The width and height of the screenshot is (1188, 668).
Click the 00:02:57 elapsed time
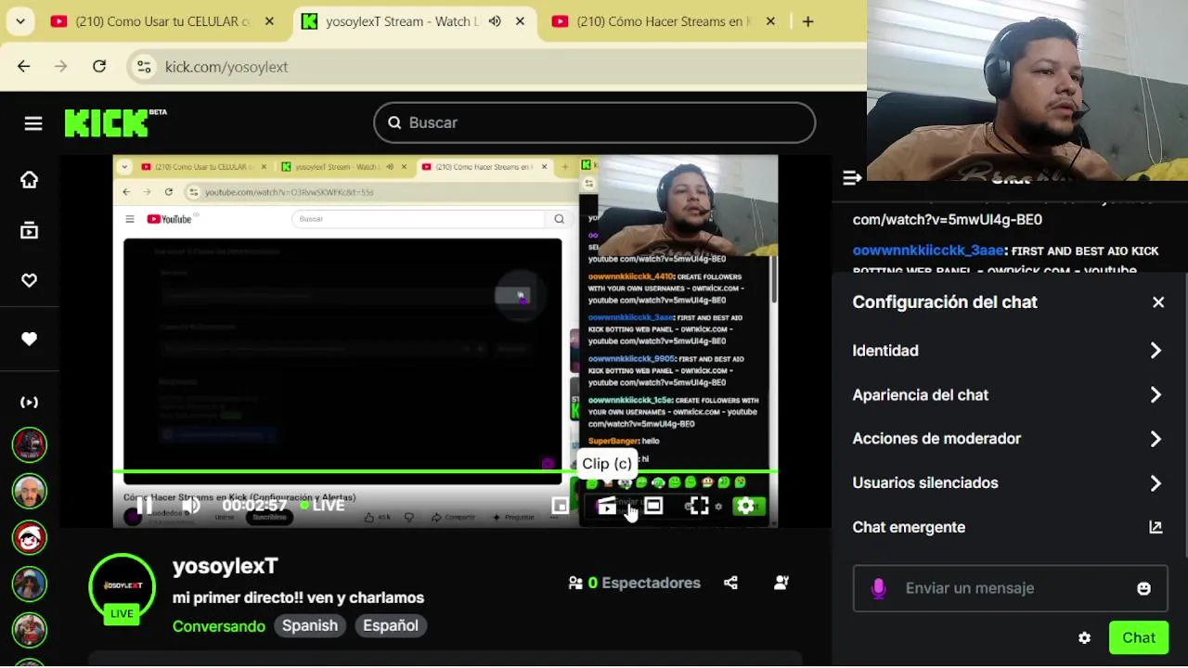[253, 506]
